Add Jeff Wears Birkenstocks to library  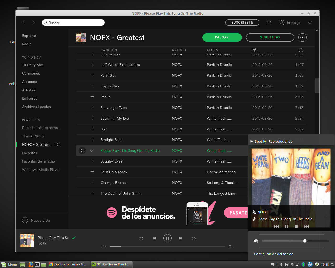(x=92, y=64)
